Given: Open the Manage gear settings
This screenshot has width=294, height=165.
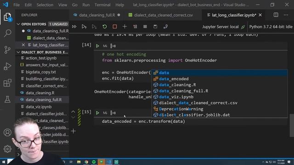Looking at the screenshot, I should [x=7, y=148].
